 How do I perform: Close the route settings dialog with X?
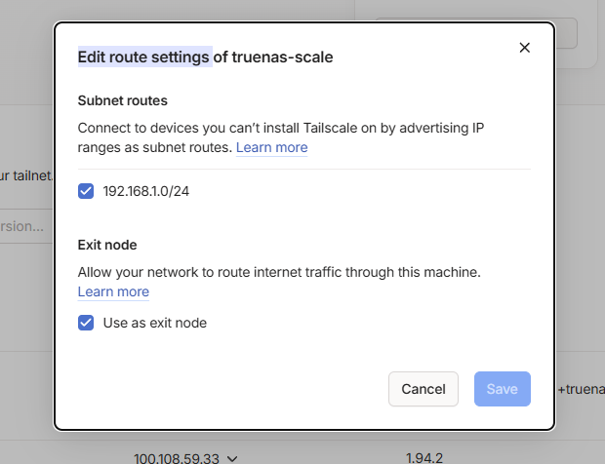(x=524, y=48)
